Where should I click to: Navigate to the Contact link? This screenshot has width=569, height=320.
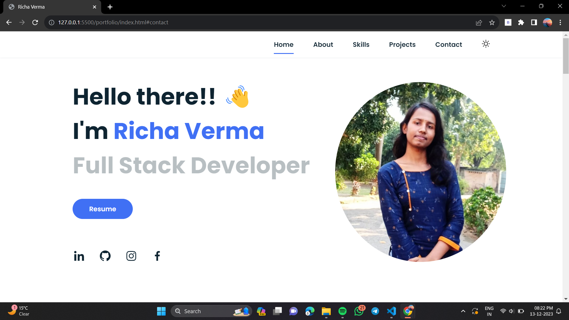[x=448, y=44]
